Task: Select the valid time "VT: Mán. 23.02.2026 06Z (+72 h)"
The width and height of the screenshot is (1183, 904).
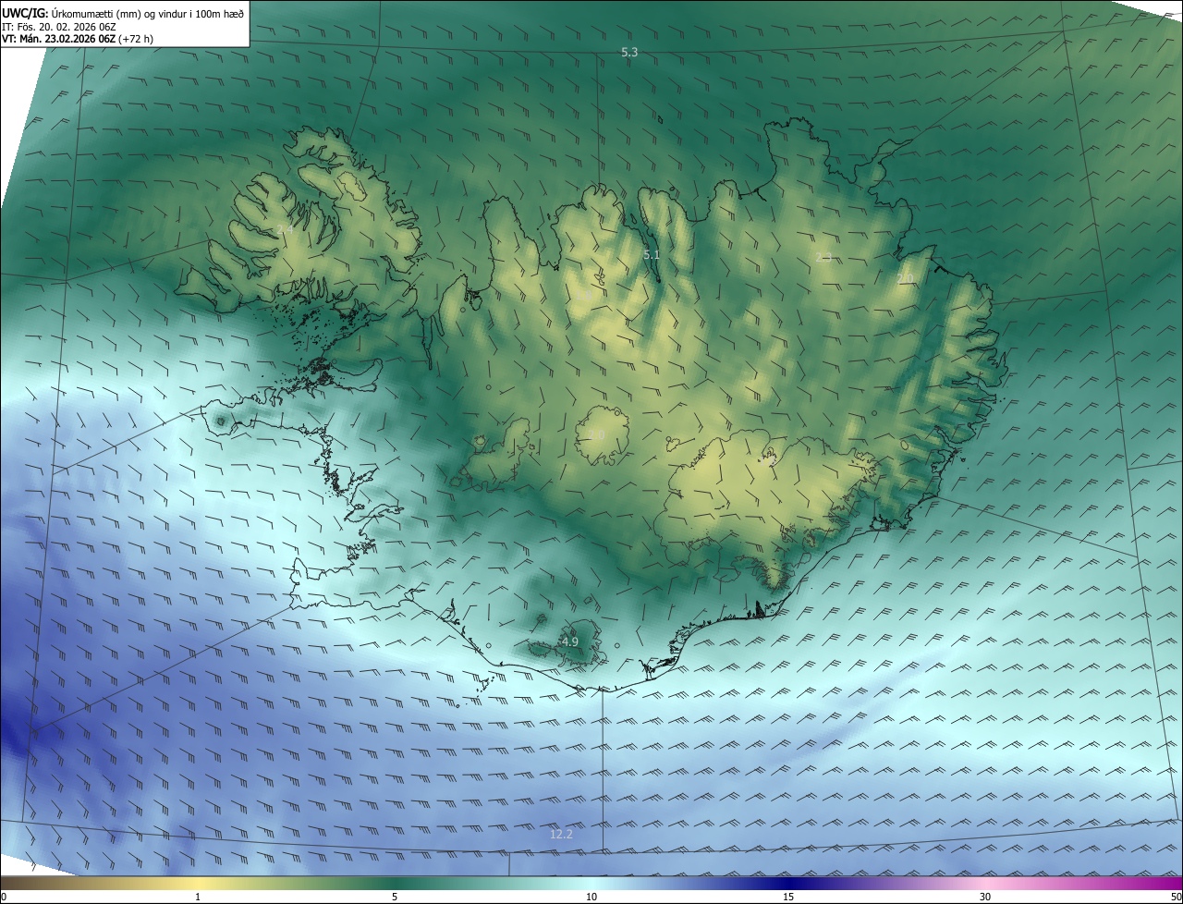Action: click(x=79, y=39)
